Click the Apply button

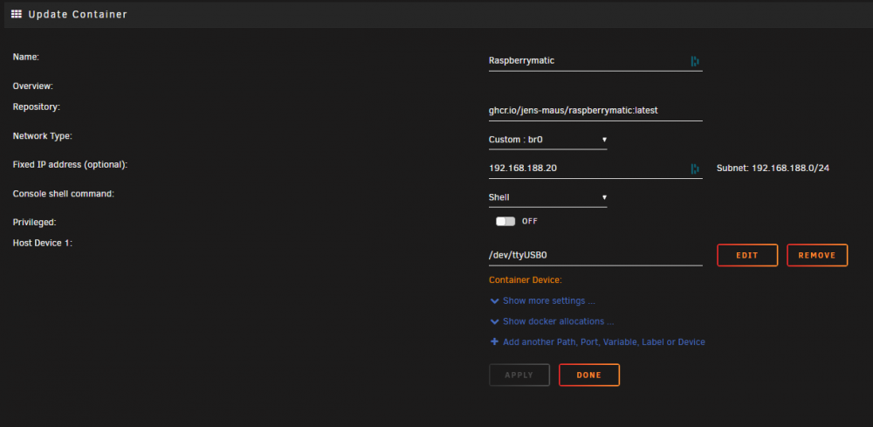click(519, 375)
